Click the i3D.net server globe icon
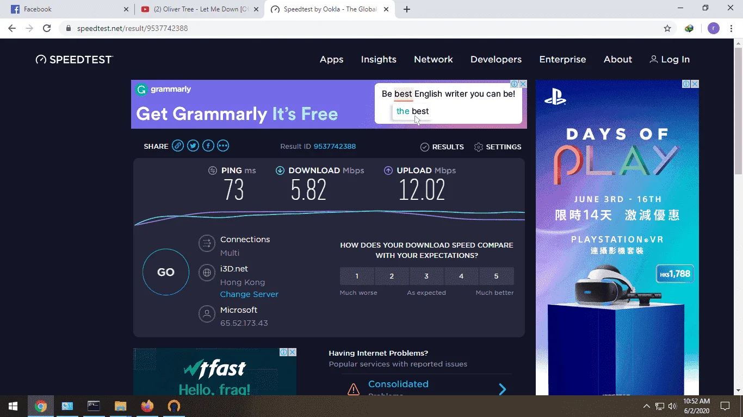 click(x=207, y=273)
